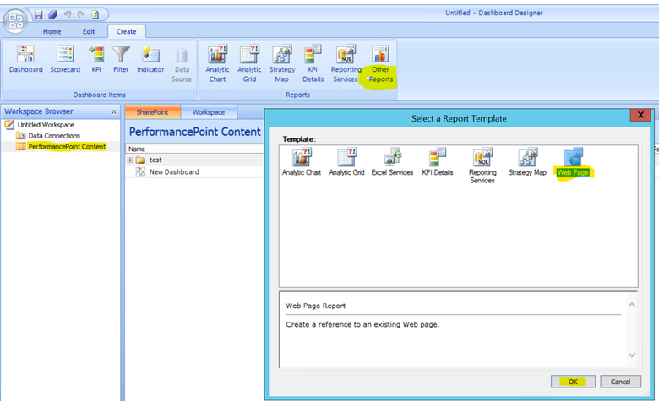Create a new Dashboard from the ribbon
This screenshot has height=401, width=659.
pos(26,59)
